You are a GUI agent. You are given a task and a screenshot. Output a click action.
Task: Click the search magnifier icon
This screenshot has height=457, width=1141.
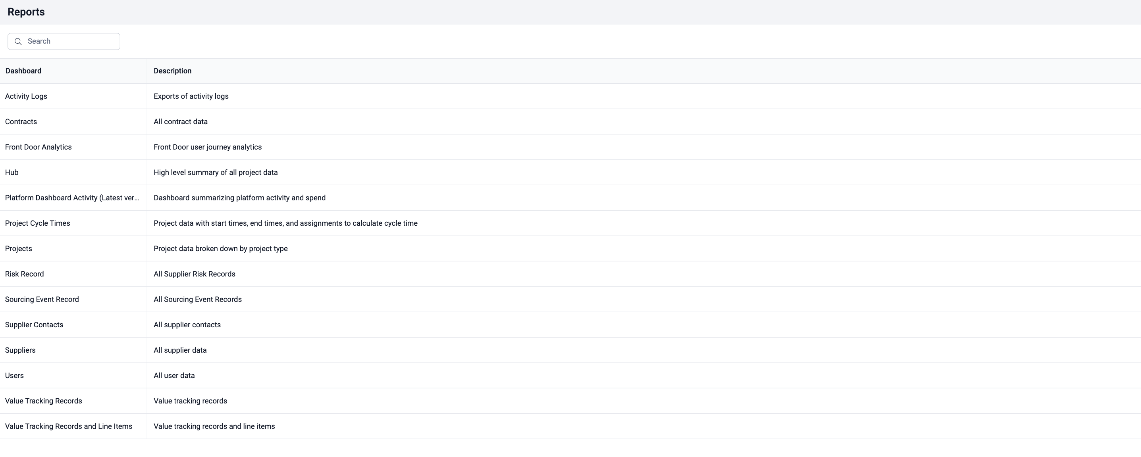pos(18,42)
